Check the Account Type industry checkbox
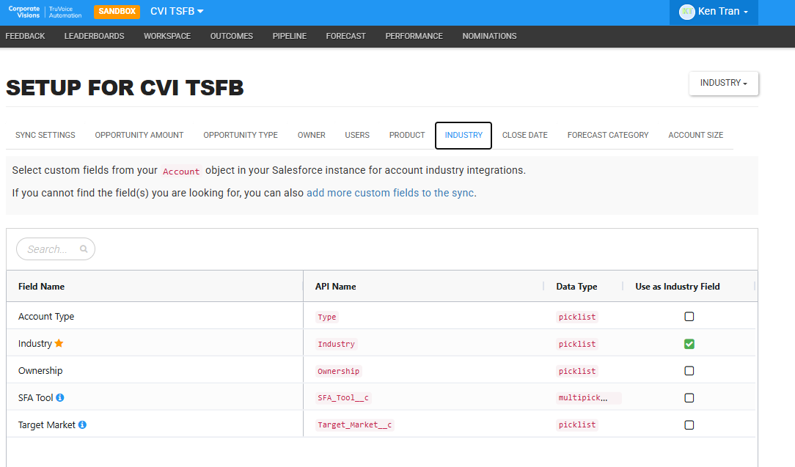The width and height of the screenshot is (795, 467). coord(689,317)
